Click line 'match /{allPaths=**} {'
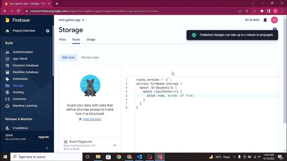Image resolution: width=287 pixels, height=161 pixels. tap(162, 92)
